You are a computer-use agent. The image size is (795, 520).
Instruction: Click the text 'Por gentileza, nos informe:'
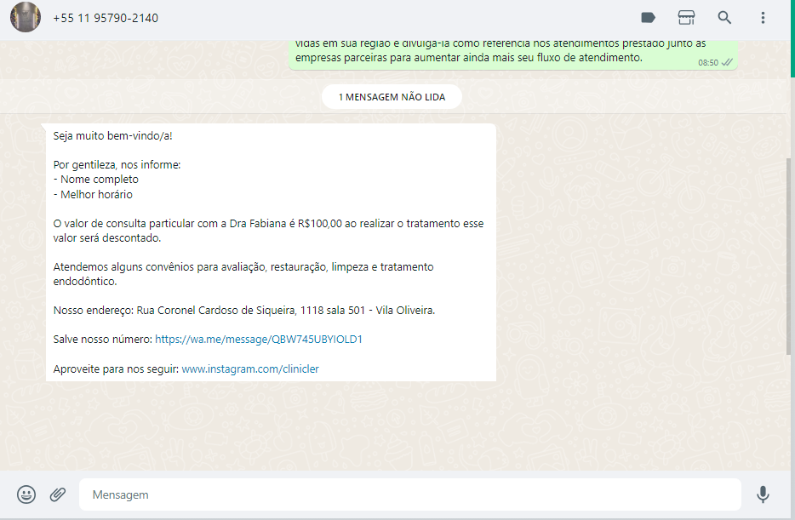click(x=117, y=165)
